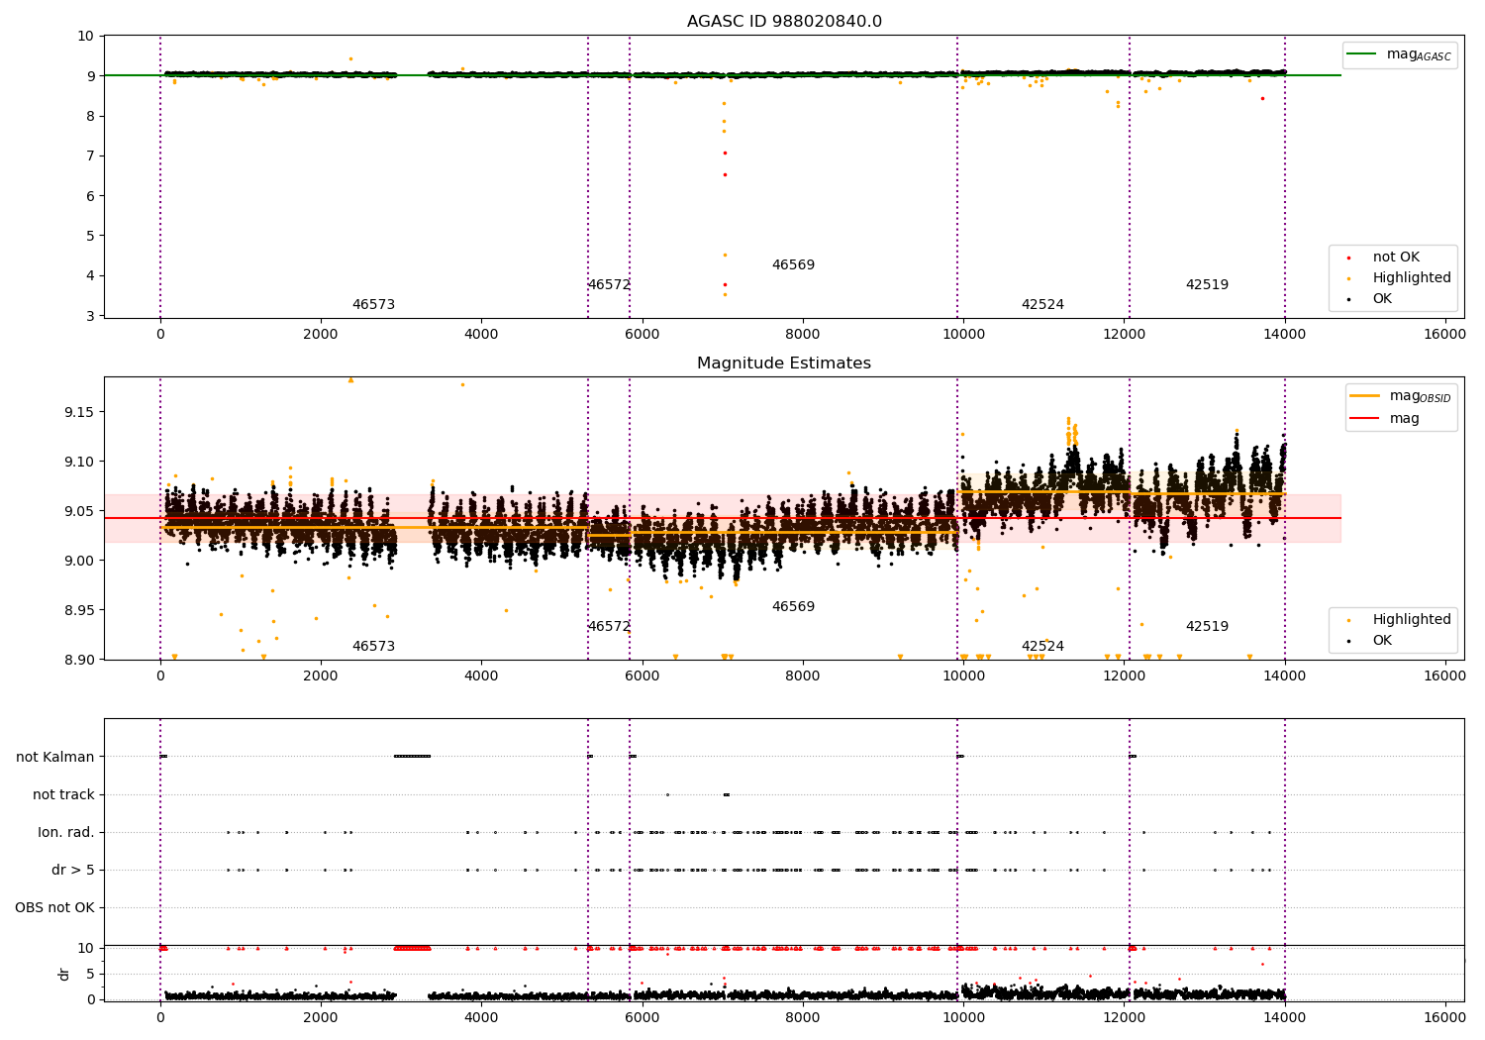This screenshot has width=1485, height=1040.
Task: Click red not-OK point near magnitude 8.4
Action: (x=1262, y=98)
